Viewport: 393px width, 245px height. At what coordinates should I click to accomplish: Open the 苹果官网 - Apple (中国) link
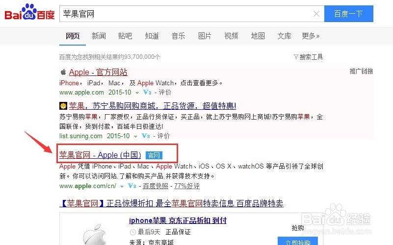click(100, 155)
